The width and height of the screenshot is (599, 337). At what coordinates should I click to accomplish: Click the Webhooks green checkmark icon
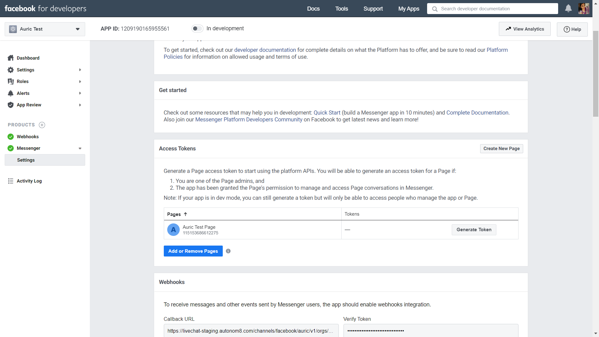click(11, 137)
